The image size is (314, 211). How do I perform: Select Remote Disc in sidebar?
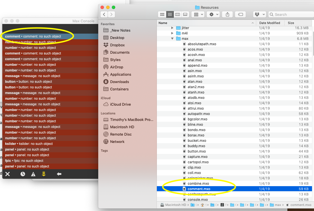coord(118,134)
